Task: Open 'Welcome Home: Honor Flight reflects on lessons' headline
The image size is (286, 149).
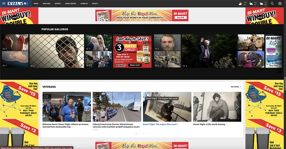Action: click(66, 126)
